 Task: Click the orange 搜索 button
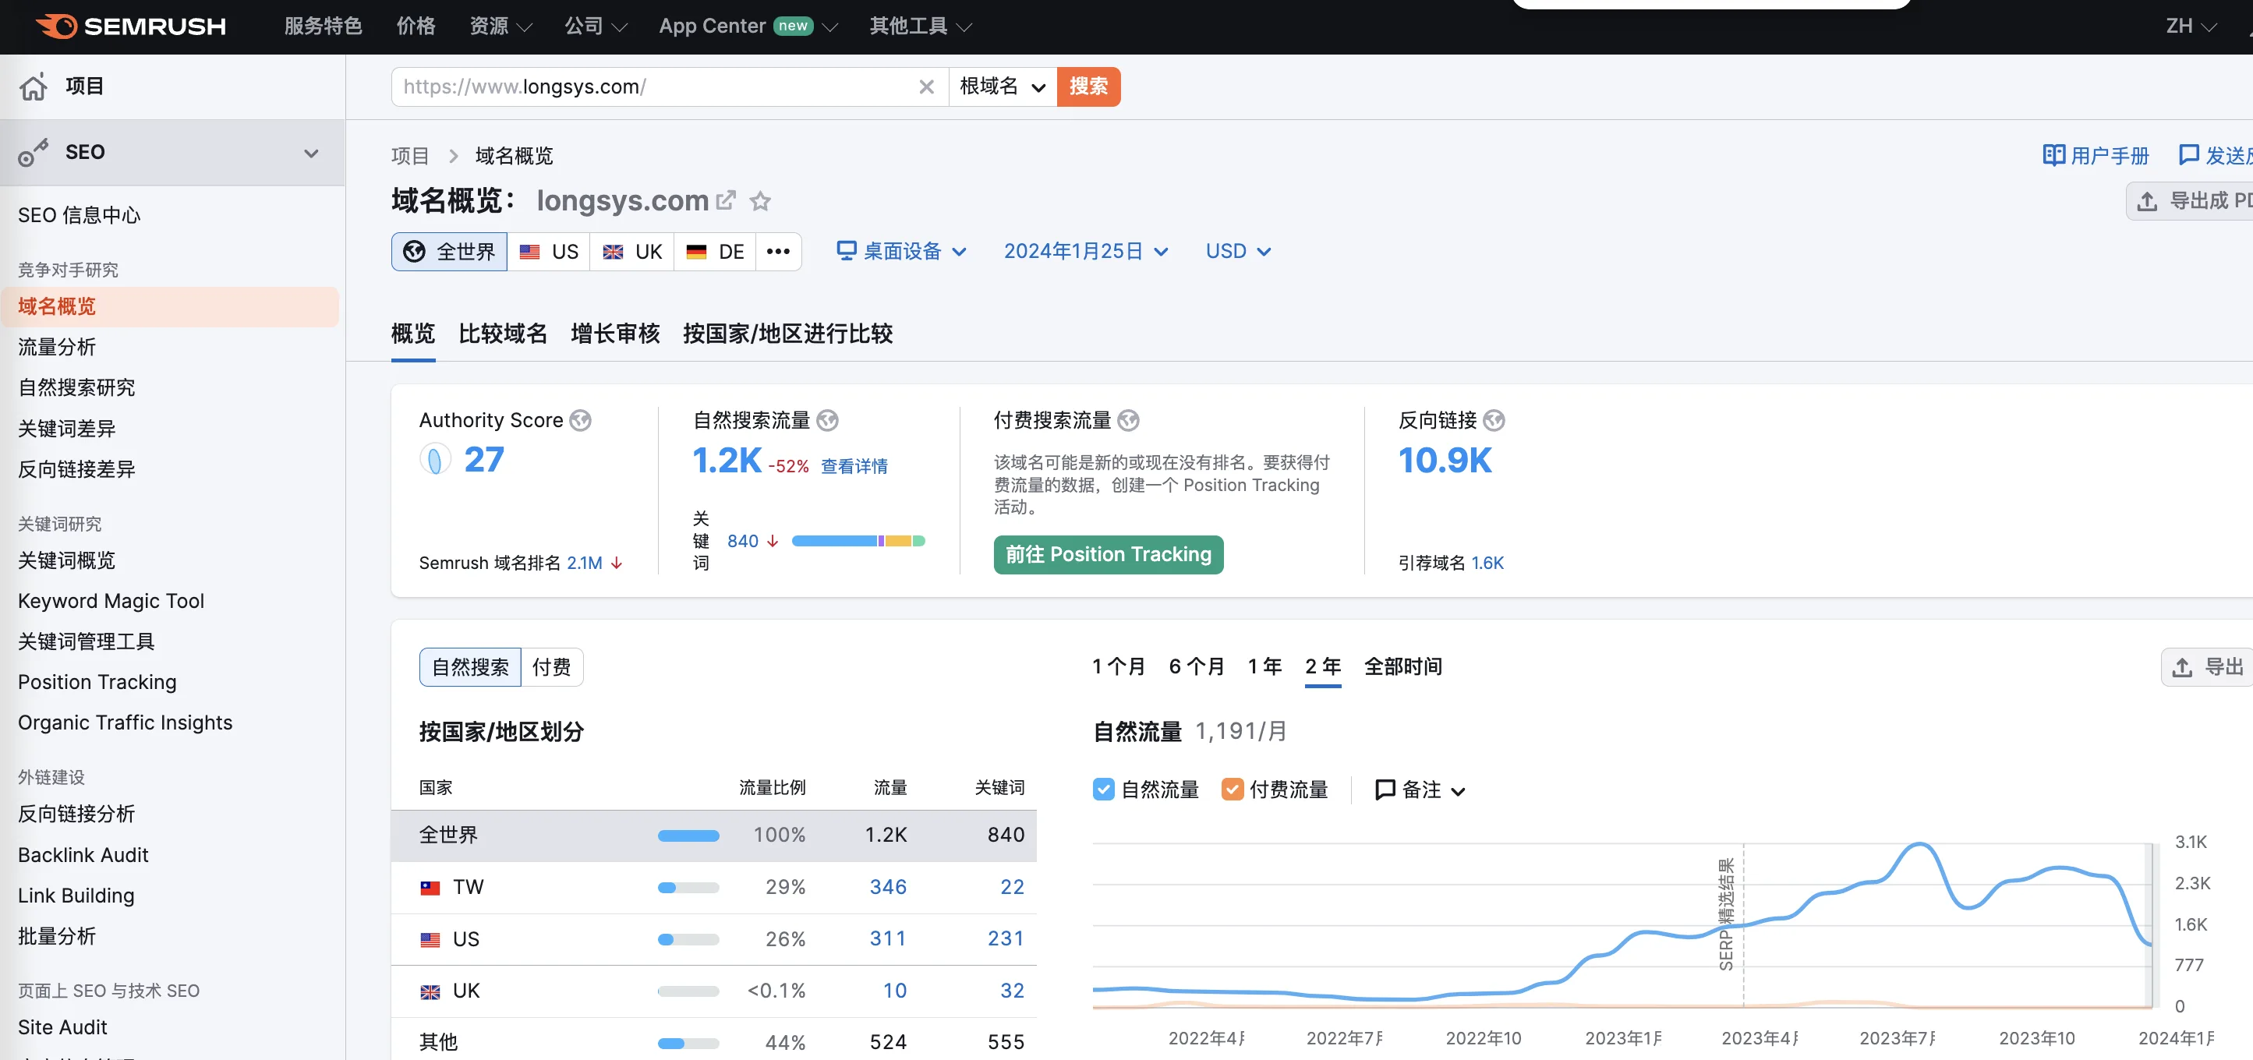(1088, 87)
